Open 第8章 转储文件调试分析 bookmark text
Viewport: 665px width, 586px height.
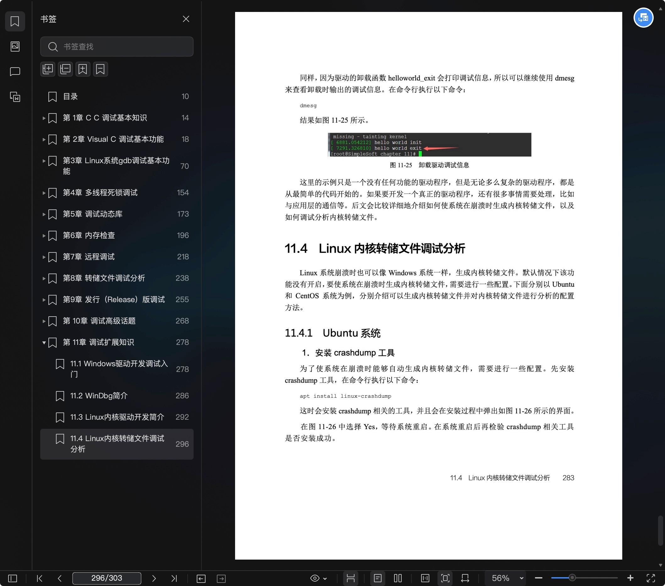click(104, 278)
